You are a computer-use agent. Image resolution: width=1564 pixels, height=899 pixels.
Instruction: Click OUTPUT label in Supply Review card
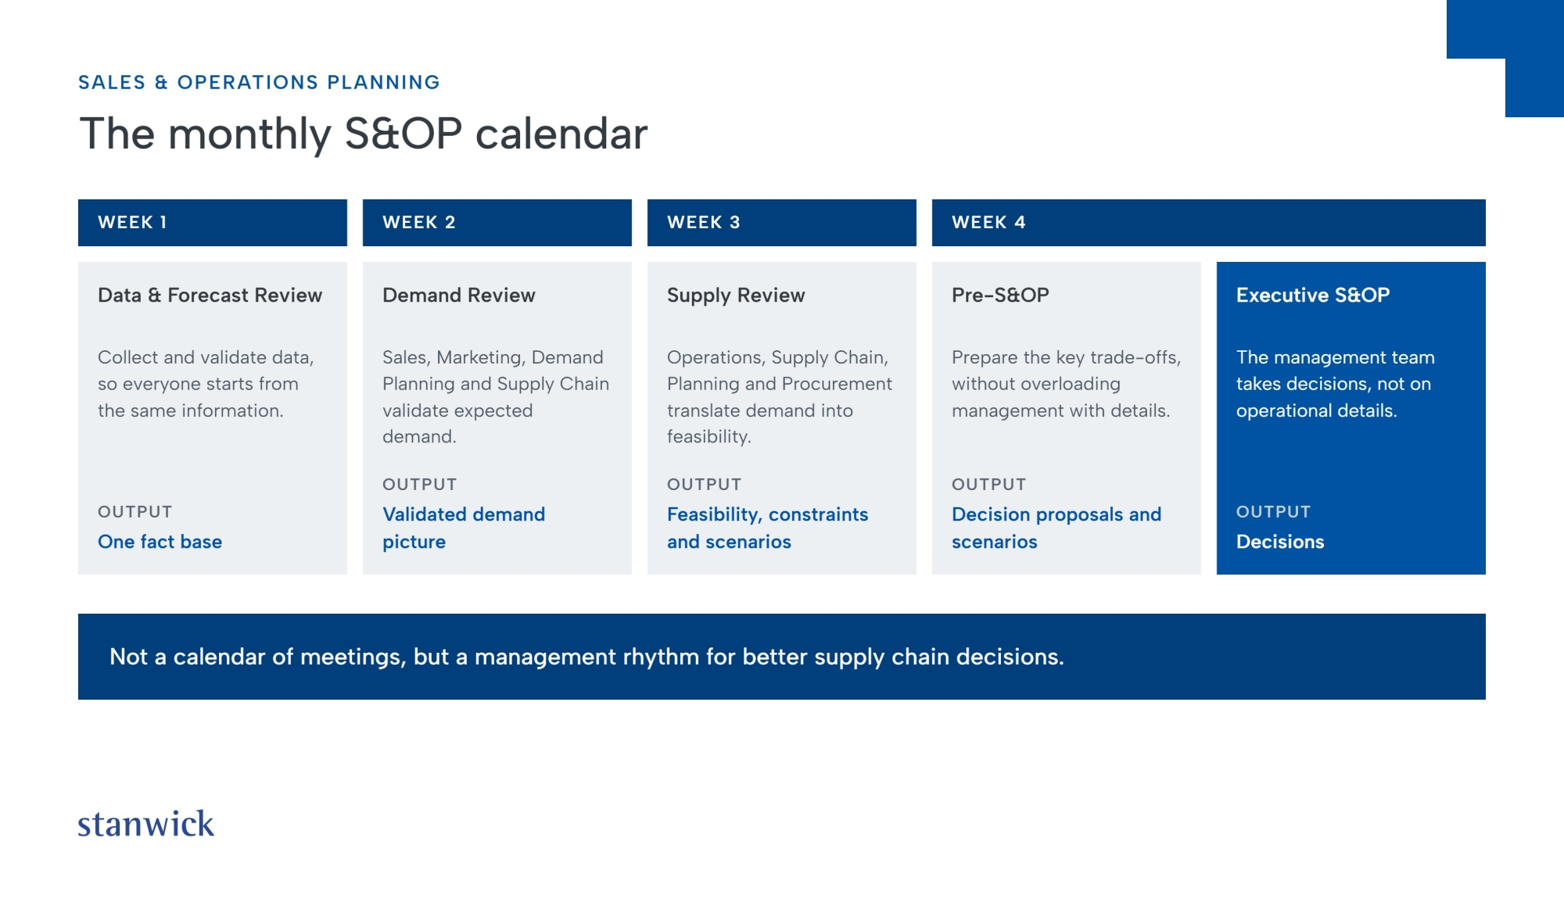(x=704, y=485)
